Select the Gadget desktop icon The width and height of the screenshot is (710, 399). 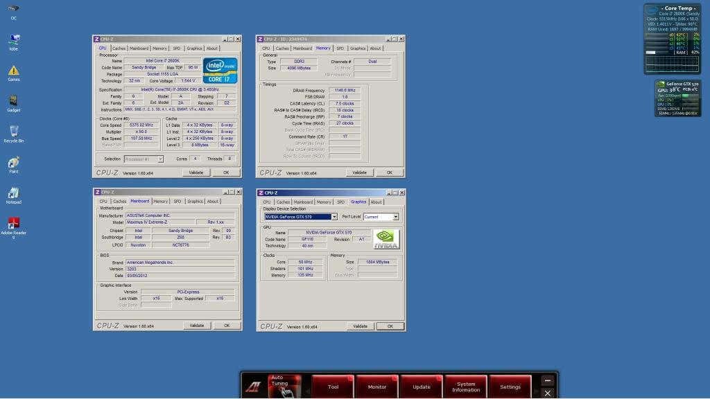14,104
